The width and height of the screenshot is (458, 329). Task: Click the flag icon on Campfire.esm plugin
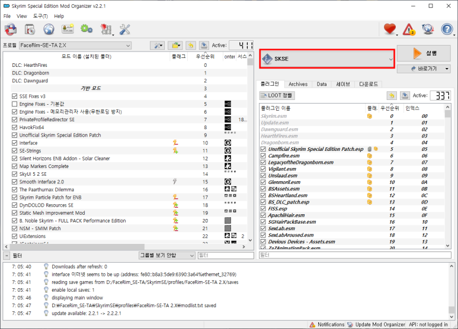click(x=370, y=156)
